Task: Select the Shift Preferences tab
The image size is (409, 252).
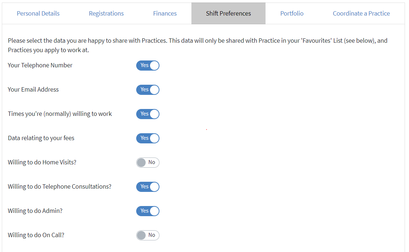Action: click(x=228, y=13)
